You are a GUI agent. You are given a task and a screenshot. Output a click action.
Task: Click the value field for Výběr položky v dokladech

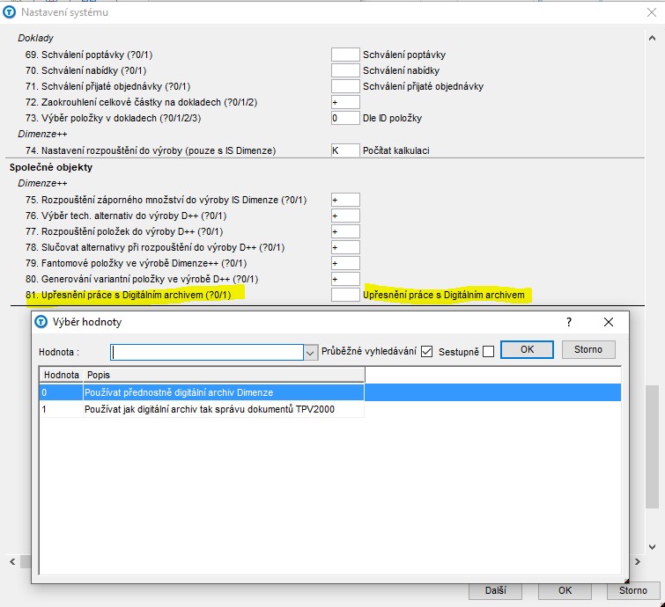tap(345, 118)
